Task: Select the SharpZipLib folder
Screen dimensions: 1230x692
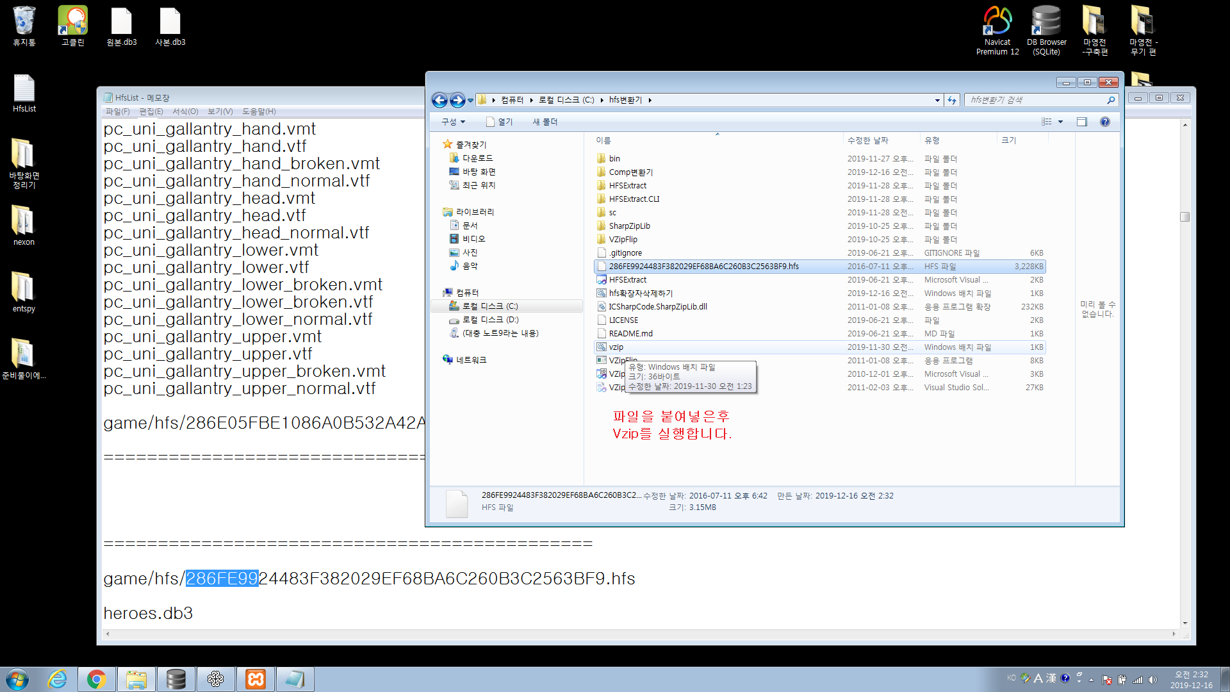Action: [820, 226]
